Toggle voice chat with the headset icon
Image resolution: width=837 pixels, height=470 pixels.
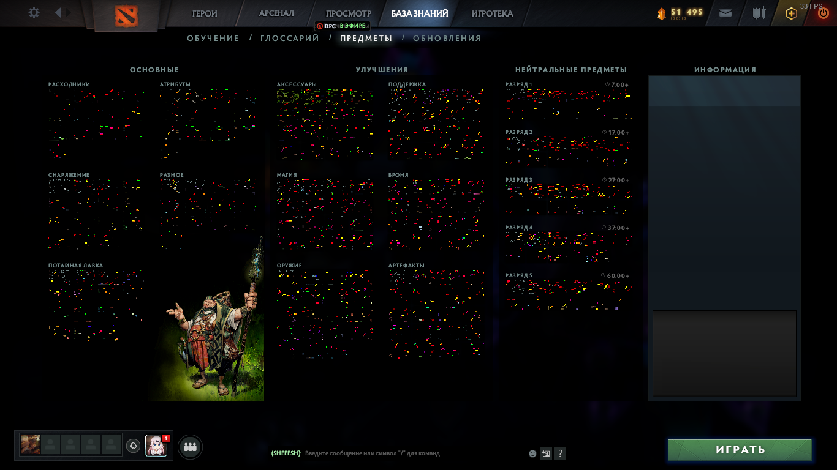coord(132,446)
